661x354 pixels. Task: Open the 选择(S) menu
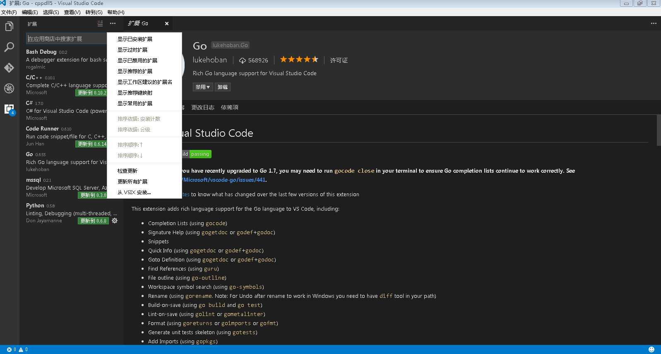pos(51,12)
